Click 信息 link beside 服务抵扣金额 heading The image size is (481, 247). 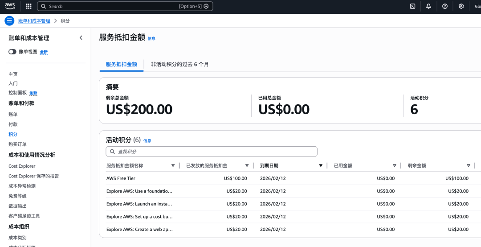[x=151, y=38]
